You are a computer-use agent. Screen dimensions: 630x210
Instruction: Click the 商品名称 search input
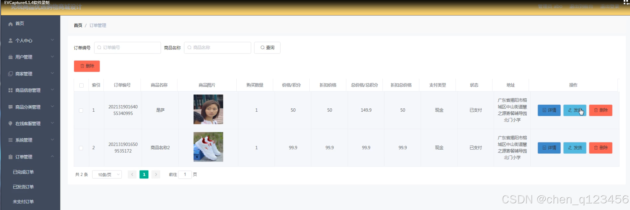(218, 48)
